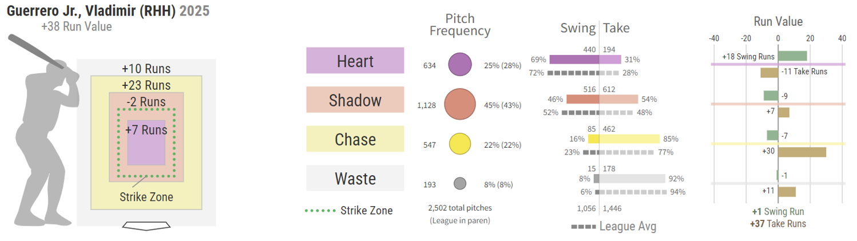Click the Heart 69% swing bar
This screenshot has width=857, height=241.
point(574,59)
